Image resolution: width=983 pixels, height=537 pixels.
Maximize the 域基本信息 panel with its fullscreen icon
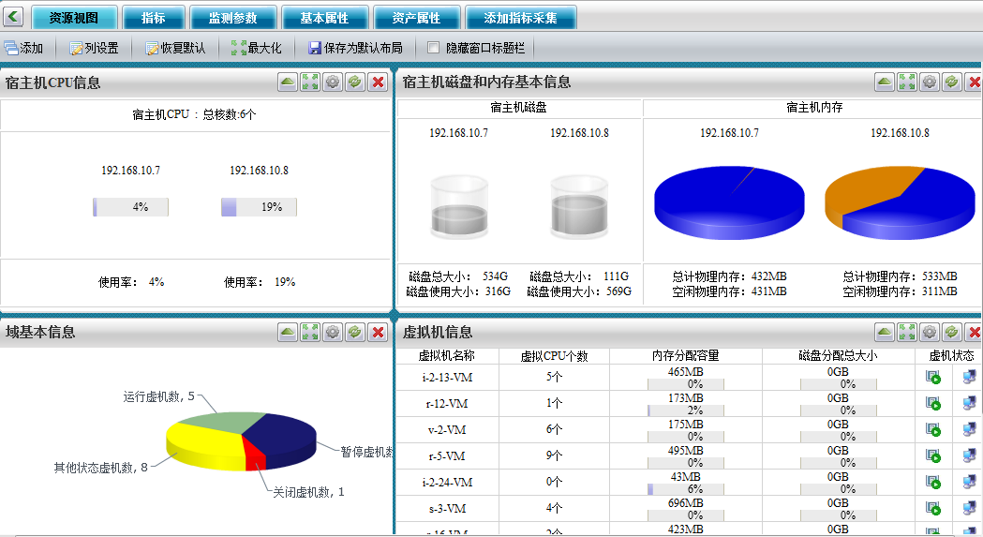click(310, 332)
